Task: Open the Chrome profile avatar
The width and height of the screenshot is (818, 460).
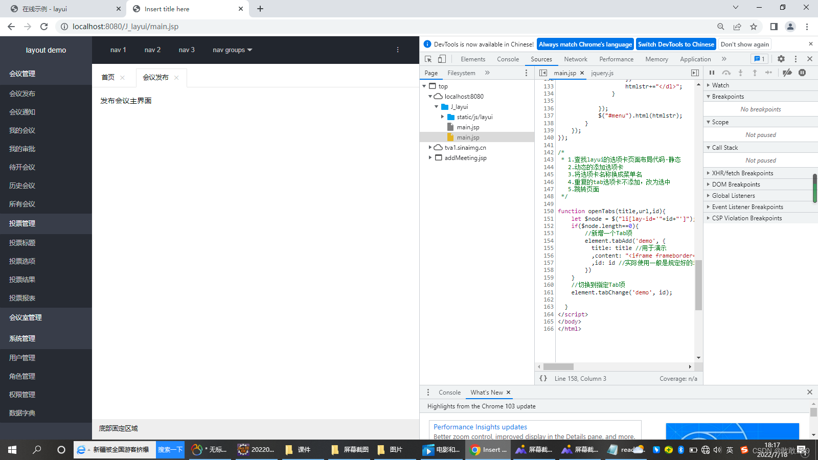Action: click(790, 27)
